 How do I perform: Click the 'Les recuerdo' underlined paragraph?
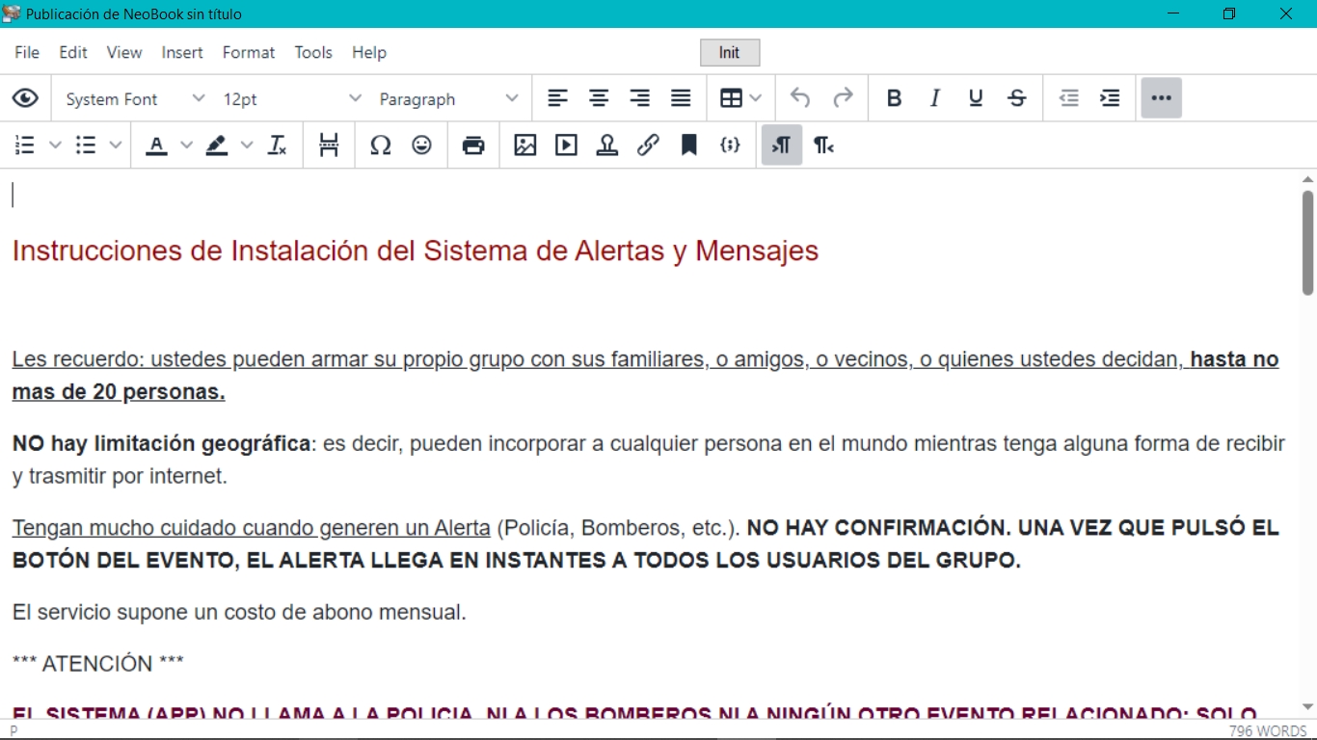click(x=645, y=376)
